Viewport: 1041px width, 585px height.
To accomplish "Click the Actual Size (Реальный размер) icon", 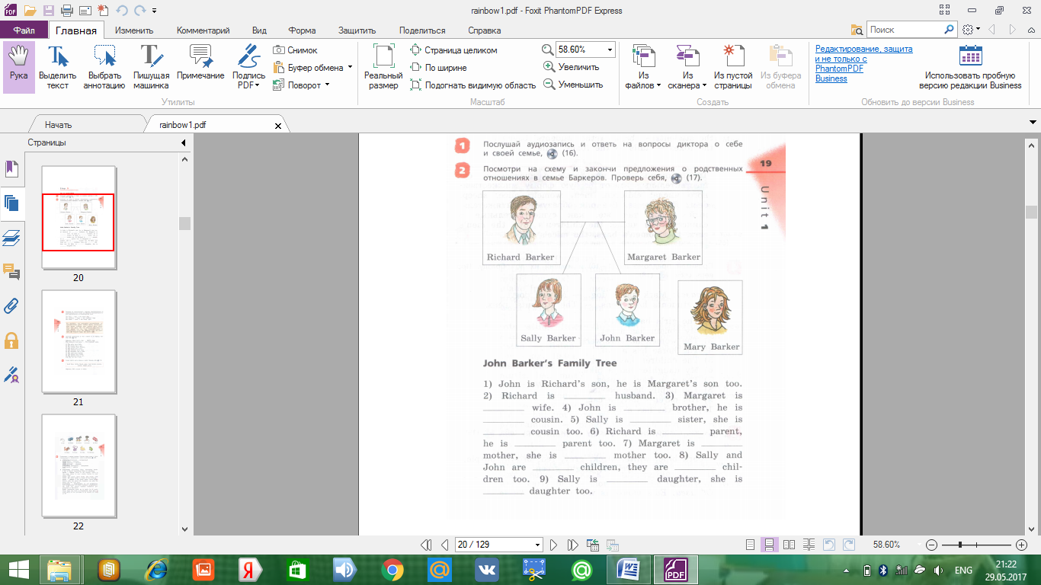I will click(383, 67).
